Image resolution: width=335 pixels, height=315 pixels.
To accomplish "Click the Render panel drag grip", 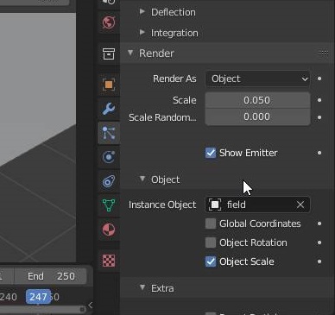I will pyautogui.click(x=324, y=54).
